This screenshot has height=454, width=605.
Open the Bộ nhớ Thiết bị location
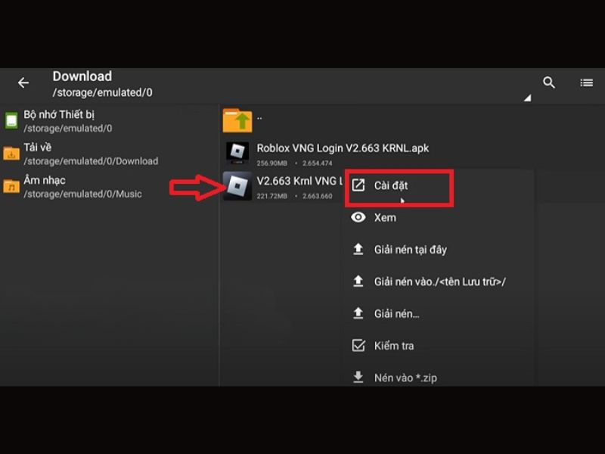pos(110,121)
